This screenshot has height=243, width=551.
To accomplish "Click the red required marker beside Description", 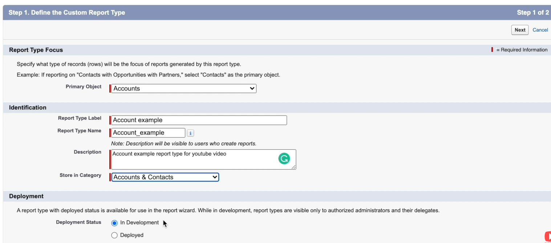I will pos(110,159).
